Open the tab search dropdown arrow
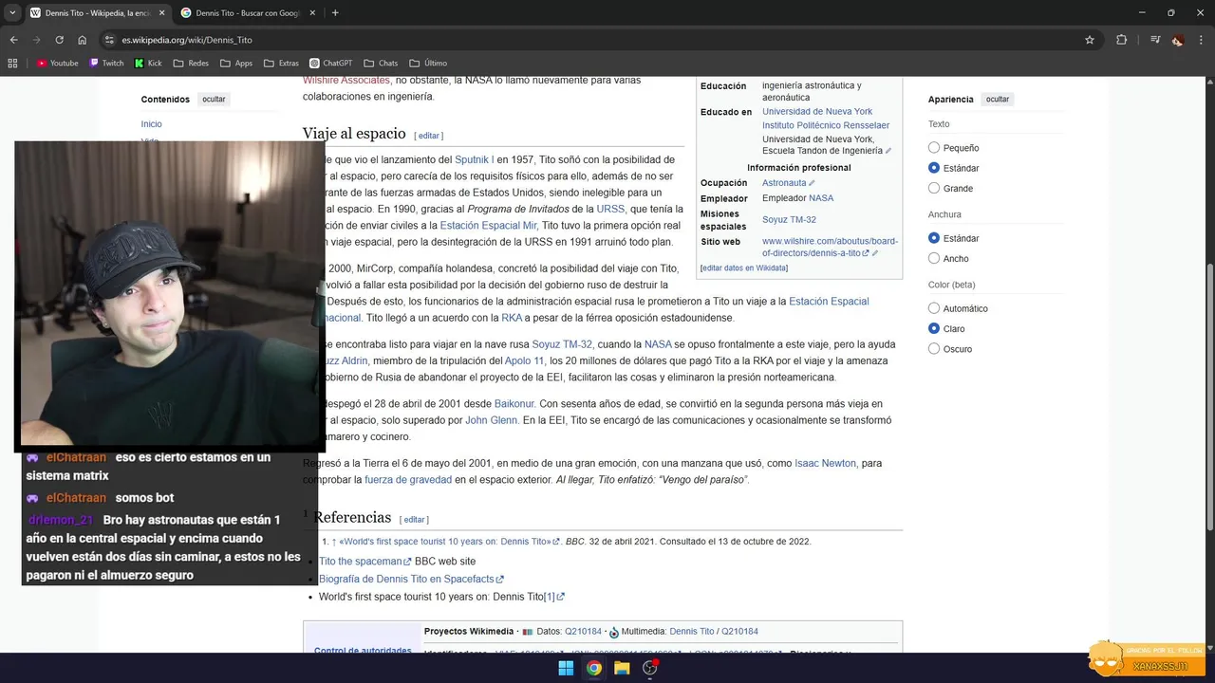Image resolution: width=1215 pixels, height=683 pixels. pyautogui.click(x=12, y=12)
